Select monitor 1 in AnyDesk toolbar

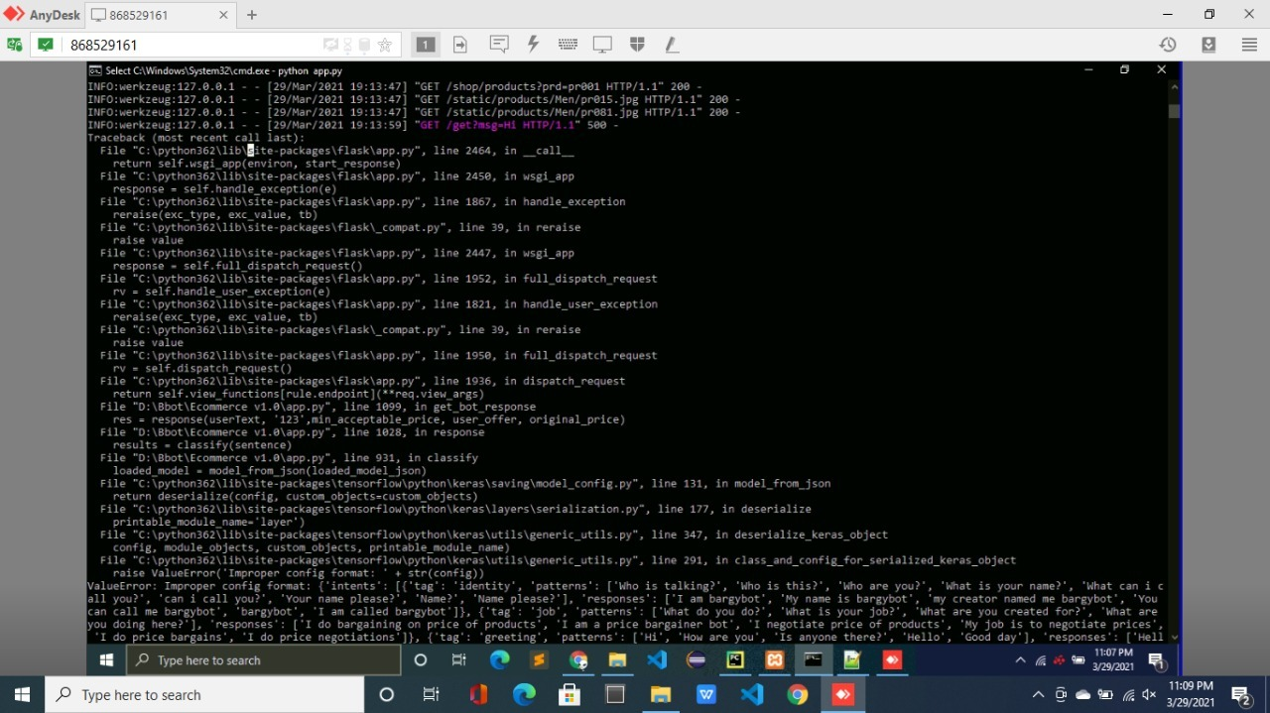coord(426,45)
